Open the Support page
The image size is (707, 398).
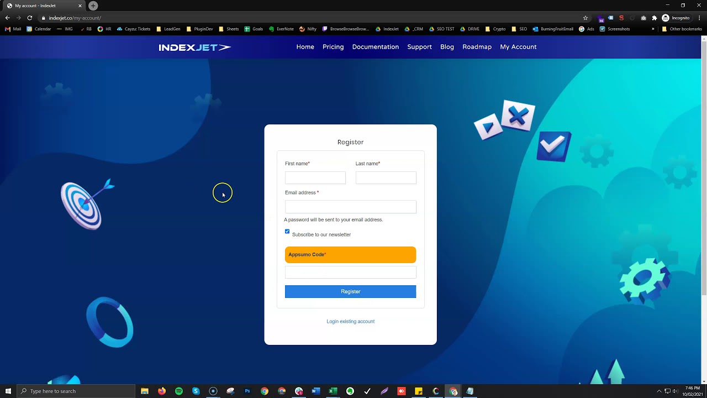[x=420, y=47]
